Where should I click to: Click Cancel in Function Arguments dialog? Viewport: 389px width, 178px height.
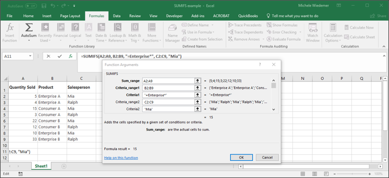[267, 157]
